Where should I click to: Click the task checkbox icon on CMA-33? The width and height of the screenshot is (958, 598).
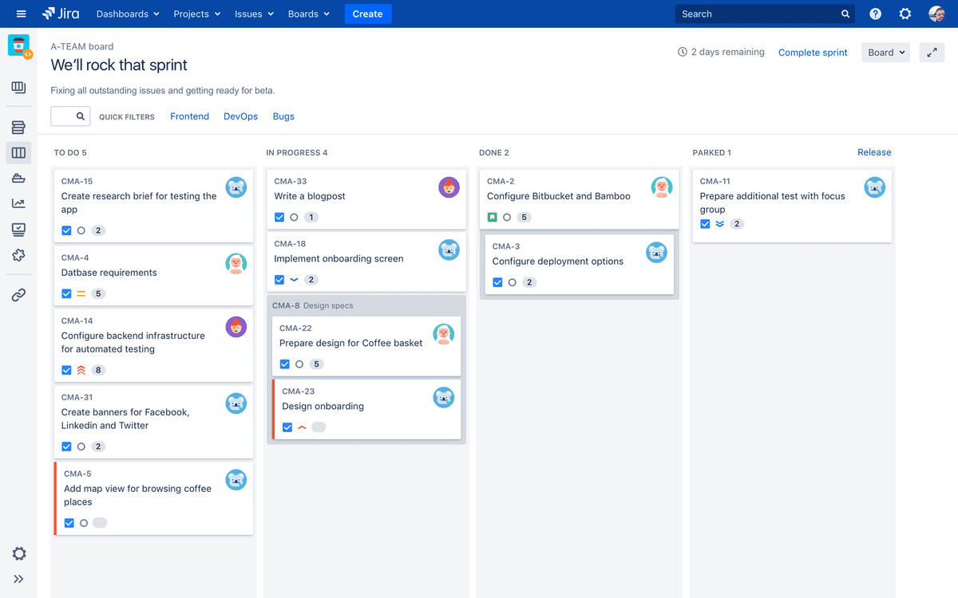pos(279,217)
